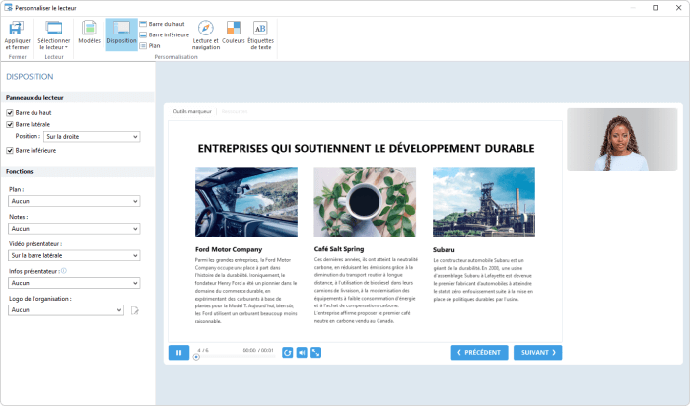This screenshot has width=690, height=406.
Task: Open Vidéo présentateur dropdown
Action: (74, 255)
